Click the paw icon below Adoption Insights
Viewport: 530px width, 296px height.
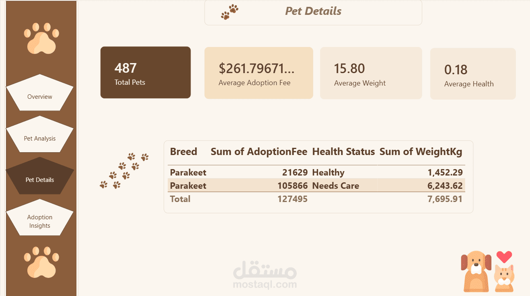click(41, 262)
